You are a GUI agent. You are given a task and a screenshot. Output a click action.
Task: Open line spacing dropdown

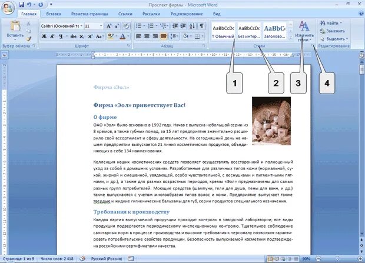[x=174, y=36]
